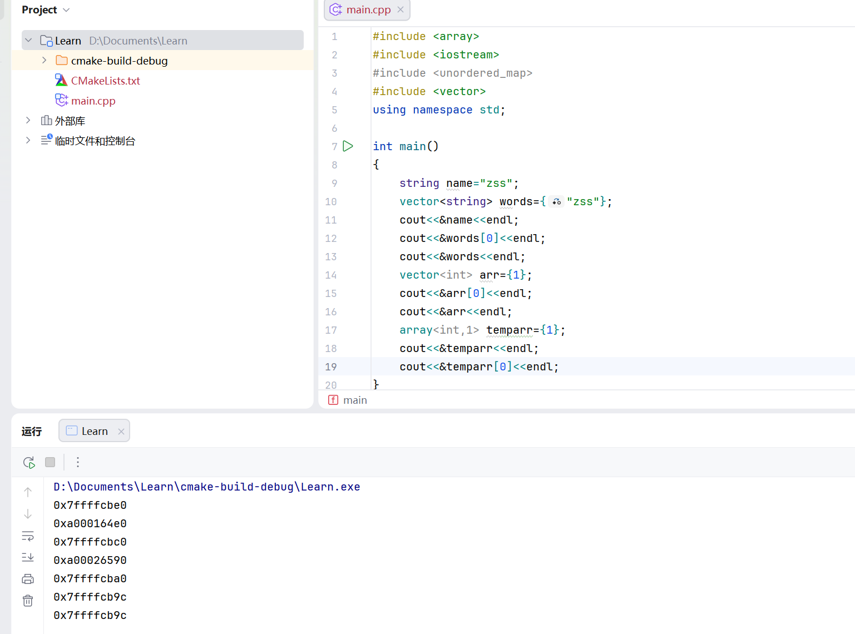Switch to the main.cpp editor tab
Viewport: 855px width, 634px height.
(368, 10)
